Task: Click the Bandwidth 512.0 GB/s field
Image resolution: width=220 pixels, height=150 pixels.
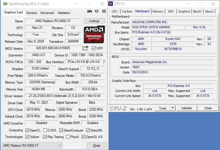Action: (90, 89)
